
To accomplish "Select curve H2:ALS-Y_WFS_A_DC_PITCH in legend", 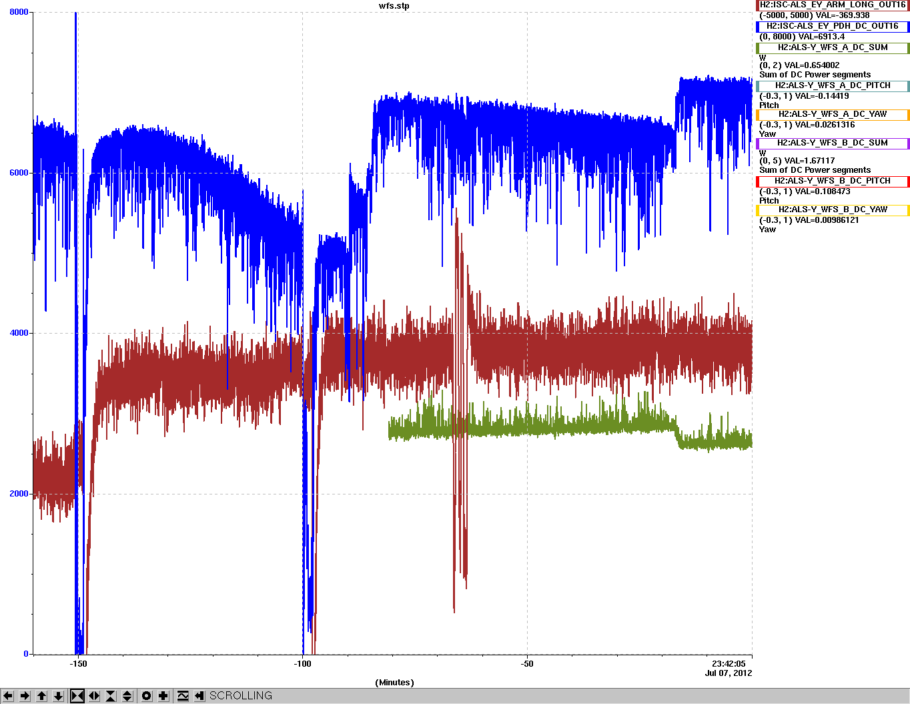I will pyautogui.click(x=833, y=85).
